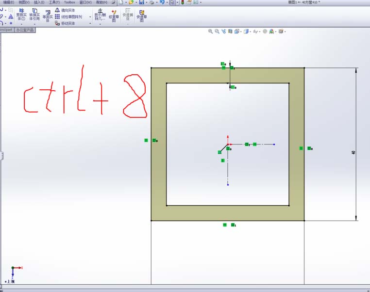Switch to the 办公室产品 tab
The width and height of the screenshot is (370, 292).
25,30
